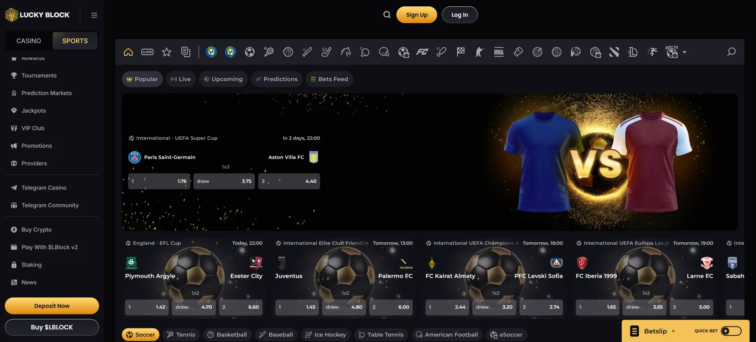Bet on draw at 3.75 for Super Cup
The height and width of the screenshot is (342, 756).
click(x=224, y=181)
